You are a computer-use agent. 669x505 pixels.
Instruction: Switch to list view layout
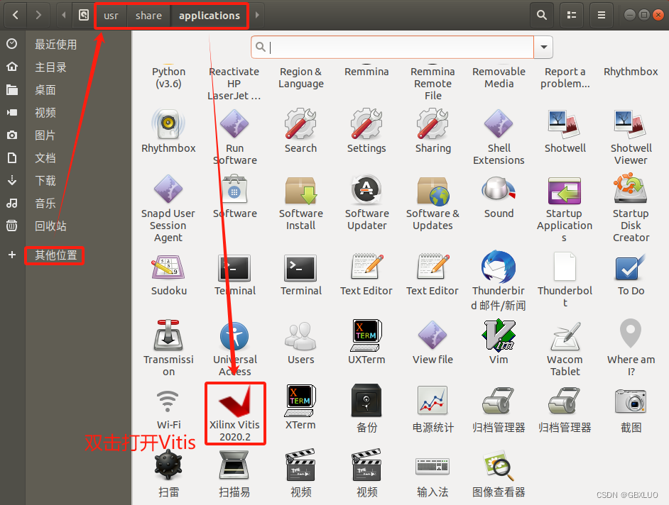(572, 14)
